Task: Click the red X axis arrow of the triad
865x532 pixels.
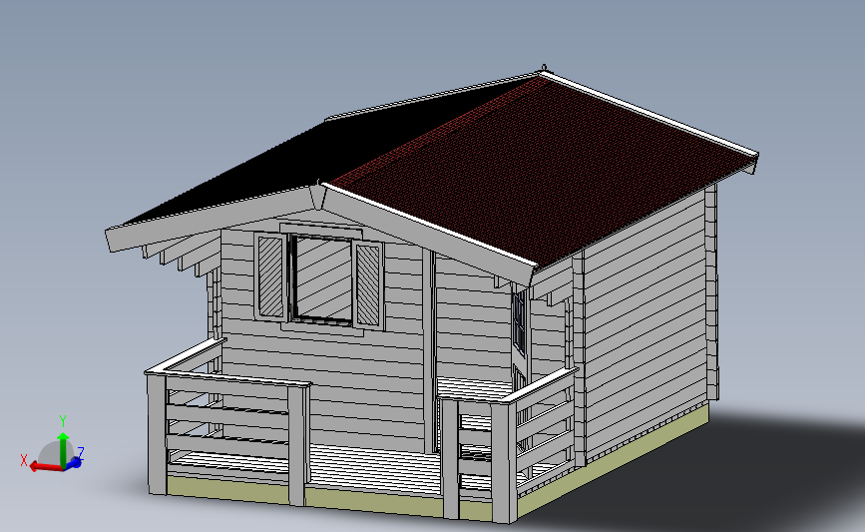Action: point(44,467)
